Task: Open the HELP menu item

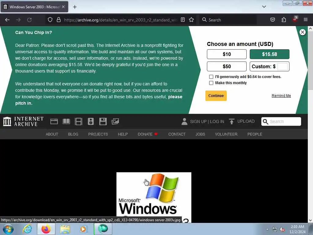Action: [x=123, y=134]
